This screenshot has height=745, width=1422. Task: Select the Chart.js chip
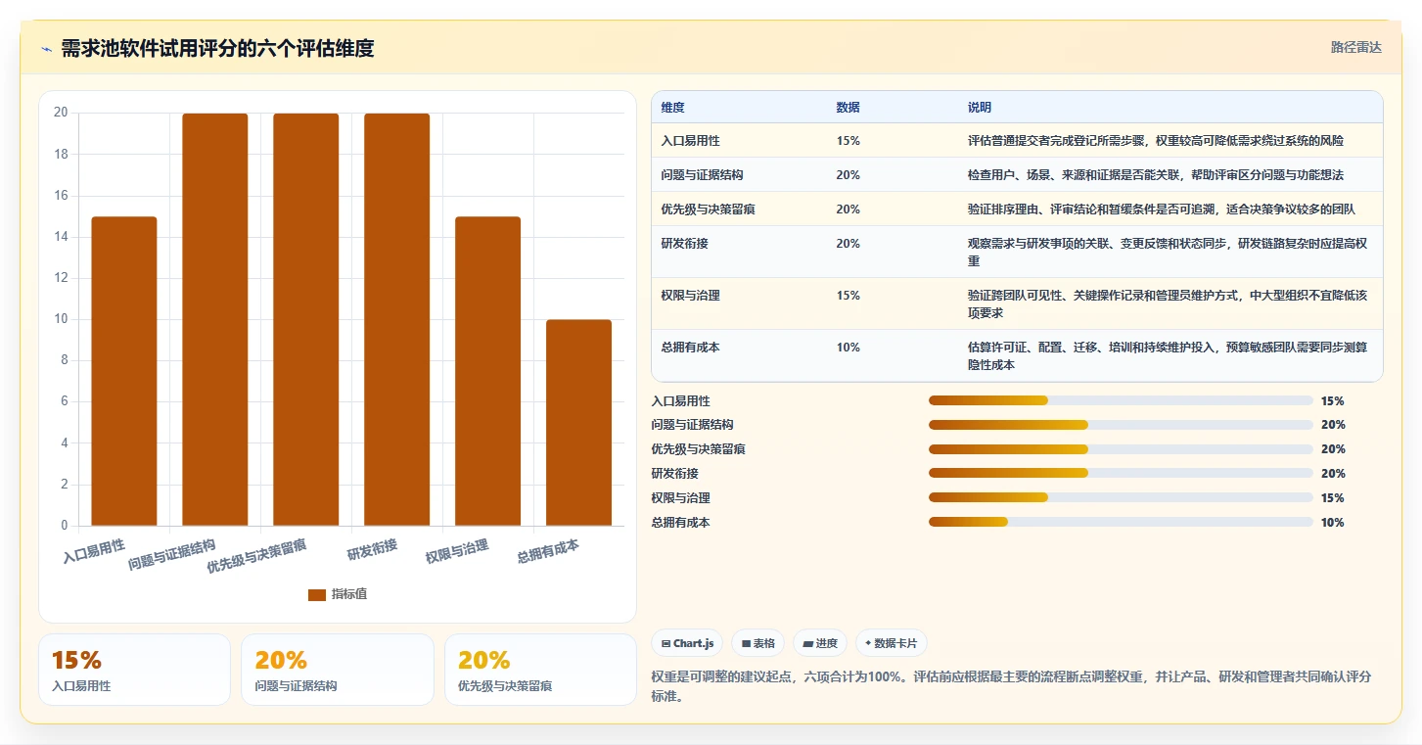(x=687, y=643)
